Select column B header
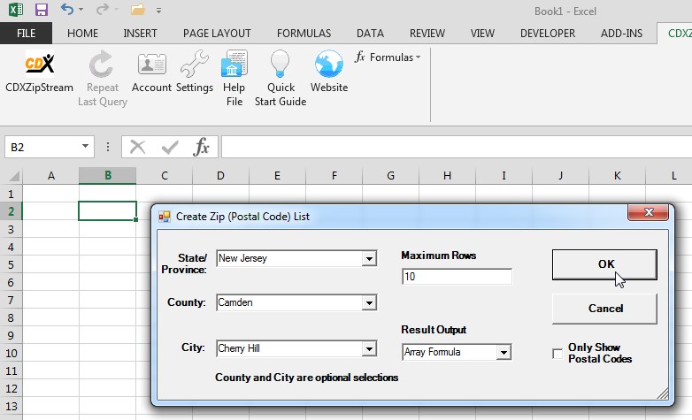Image resolution: width=692 pixels, height=420 pixels. pyautogui.click(x=108, y=176)
